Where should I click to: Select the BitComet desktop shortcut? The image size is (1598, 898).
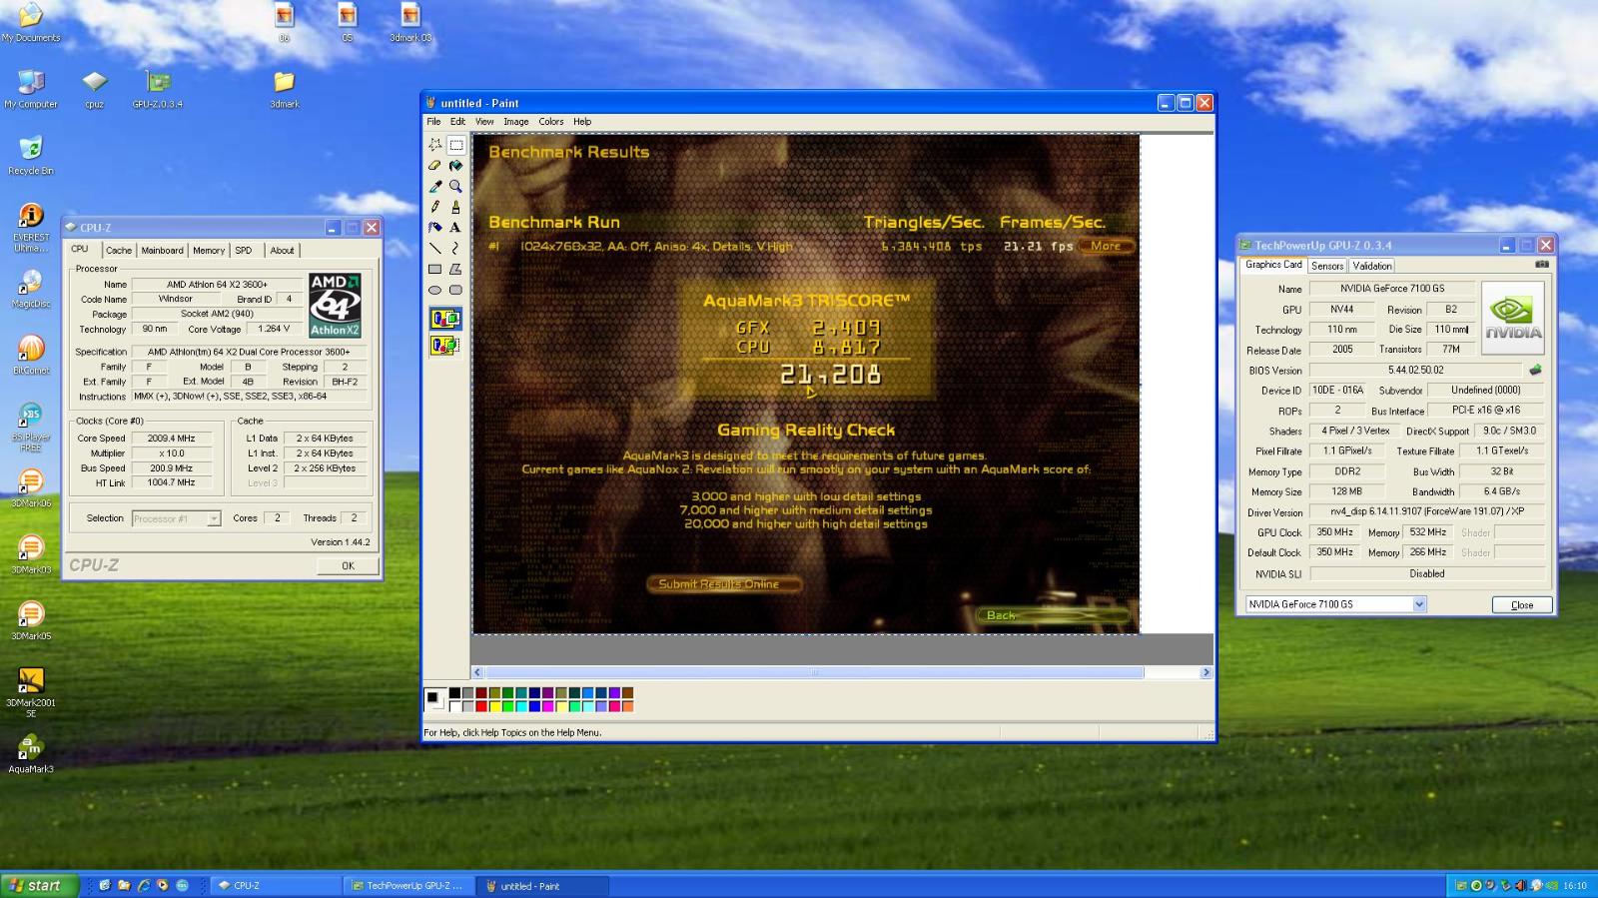coord(31,355)
